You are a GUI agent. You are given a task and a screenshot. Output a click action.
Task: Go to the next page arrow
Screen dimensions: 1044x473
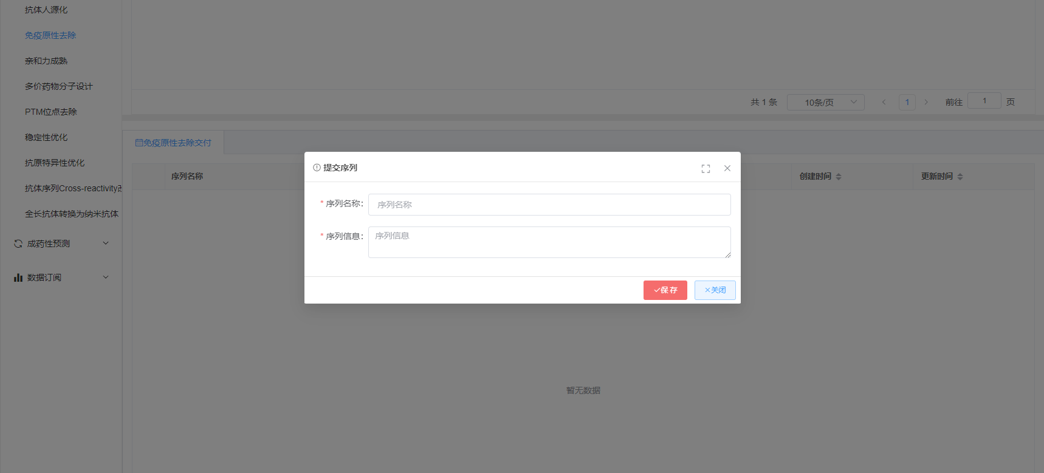click(x=926, y=102)
